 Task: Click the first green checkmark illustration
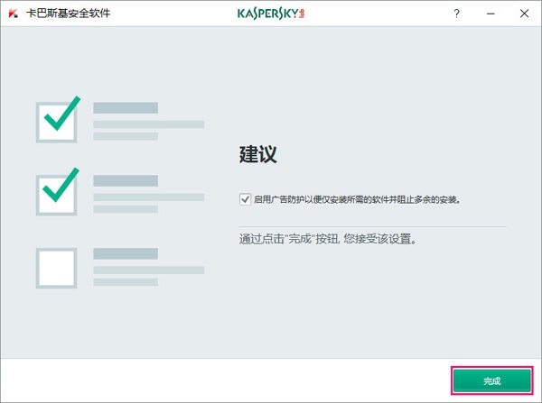click(59, 120)
